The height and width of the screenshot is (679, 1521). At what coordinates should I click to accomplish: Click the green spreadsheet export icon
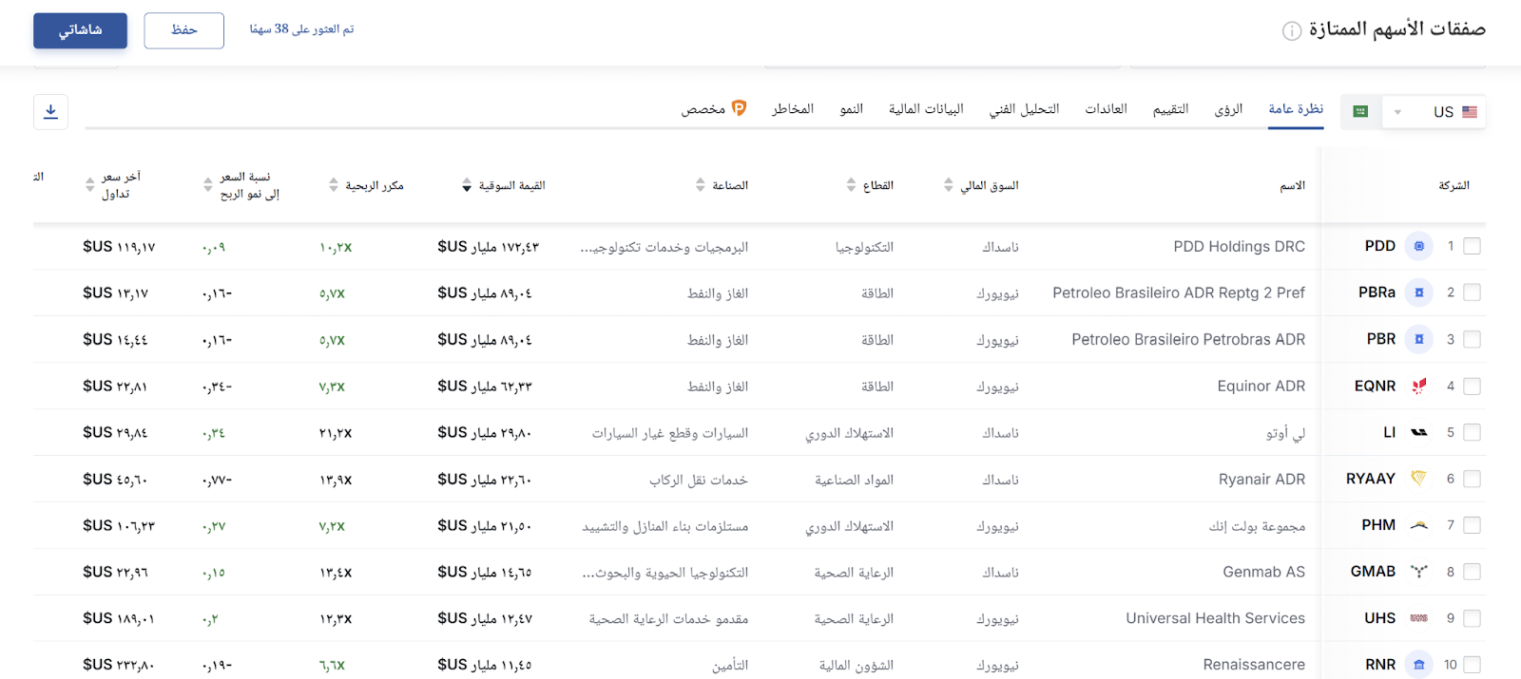tap(1360, 112)
